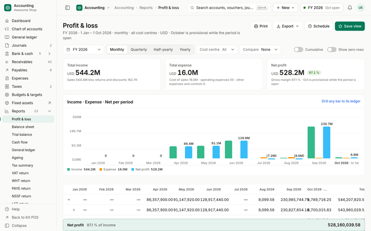
Task: Toggle Show zero rows switch
Action: point(332,50)
